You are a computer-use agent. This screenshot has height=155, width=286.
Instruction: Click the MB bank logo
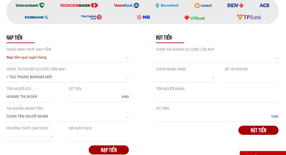pyautogui.click(x=143, y=17)
